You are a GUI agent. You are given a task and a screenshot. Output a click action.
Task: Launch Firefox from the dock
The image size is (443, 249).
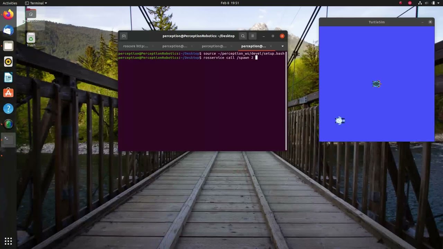[x=8, y=15]
